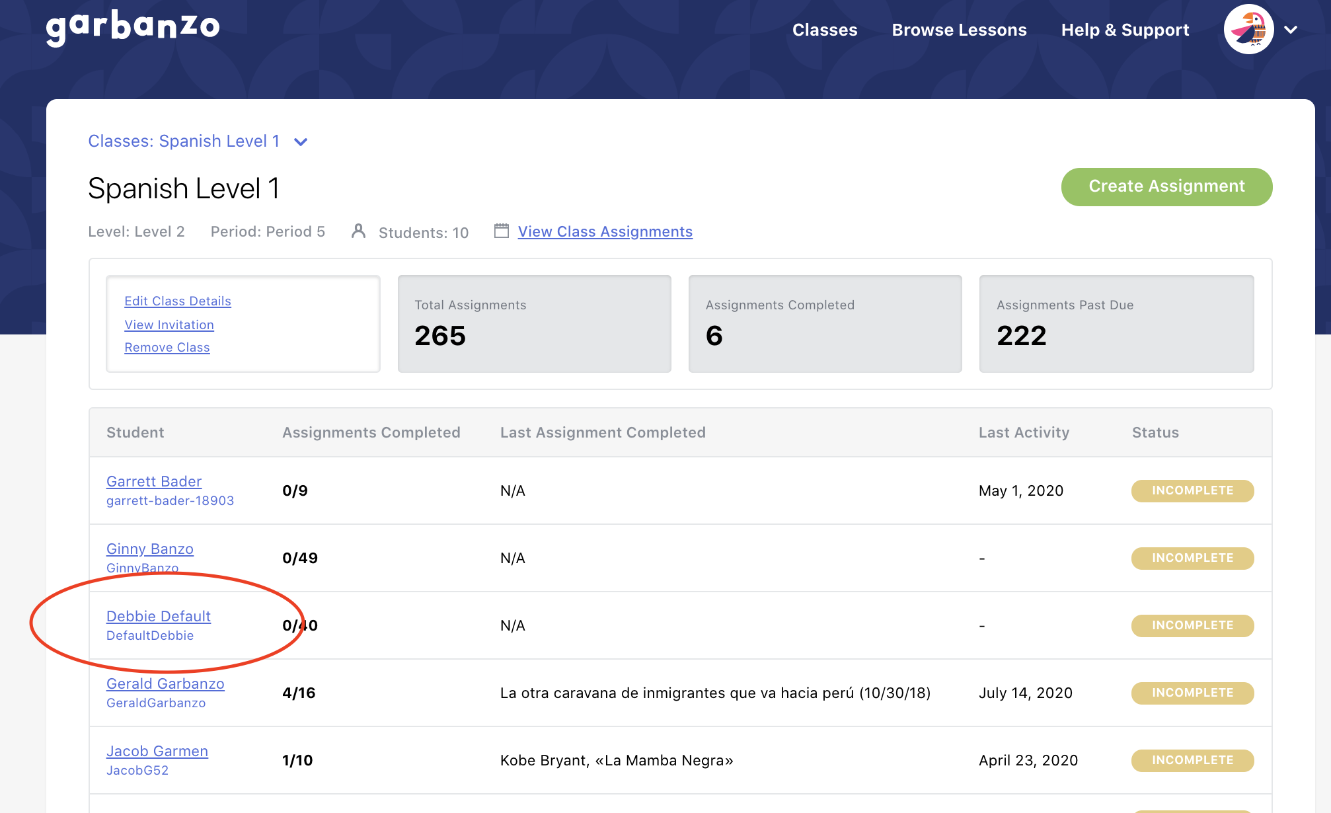Image resolution: width=1331 pixels, height=813 pixels.
Task: Open the Classes menu item
Action: 824,30
